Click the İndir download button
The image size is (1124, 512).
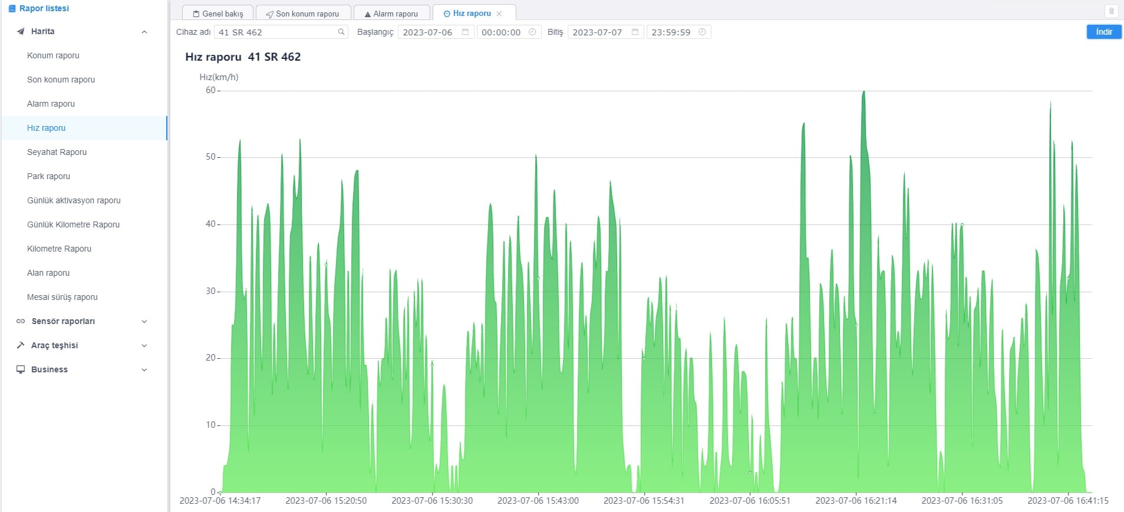(x=1104, y=32)
